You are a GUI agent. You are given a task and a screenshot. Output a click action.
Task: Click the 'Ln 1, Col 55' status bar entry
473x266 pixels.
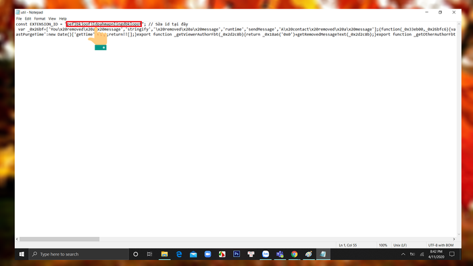[347, 245]
